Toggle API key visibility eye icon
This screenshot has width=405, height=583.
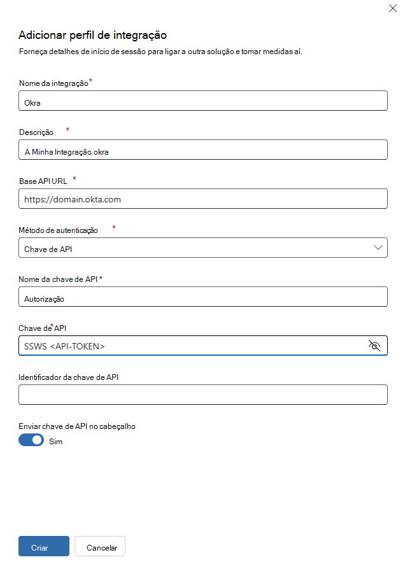click(x=374, y=346)
